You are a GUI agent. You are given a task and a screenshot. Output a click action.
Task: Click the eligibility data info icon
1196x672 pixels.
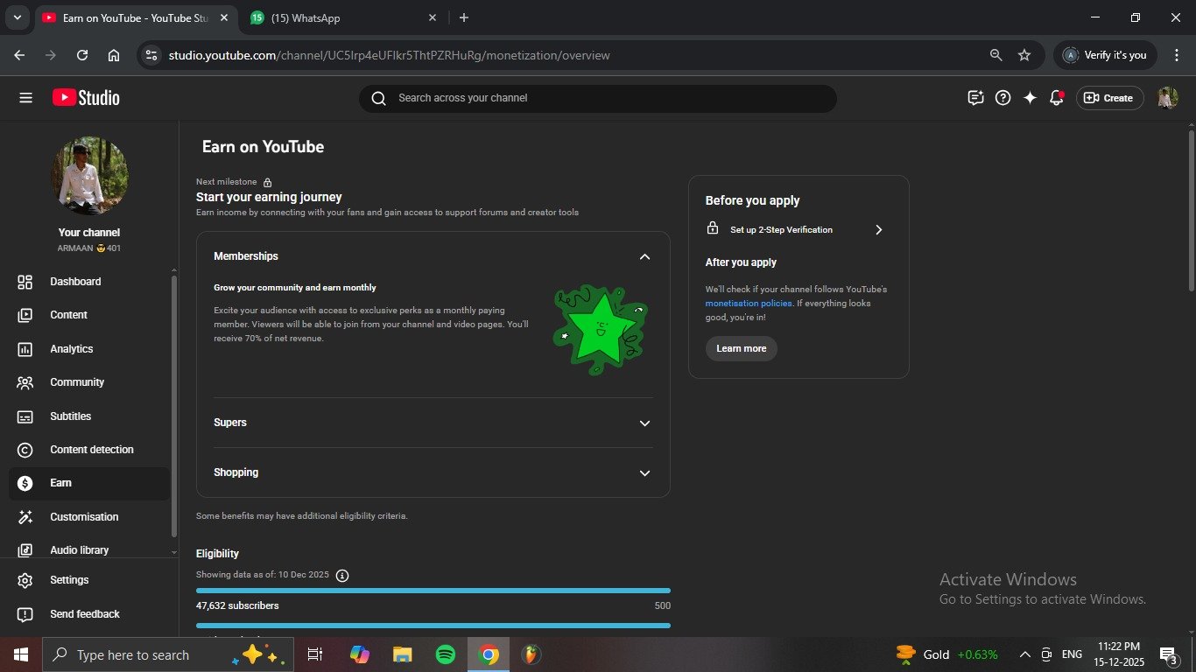click(x=342, y=576)
